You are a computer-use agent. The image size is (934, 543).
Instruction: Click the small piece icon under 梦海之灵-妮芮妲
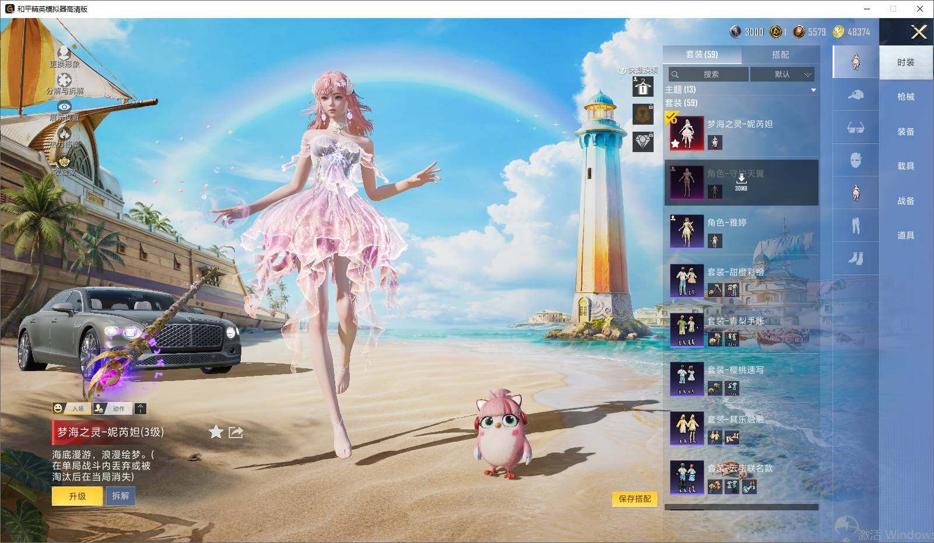715,142
